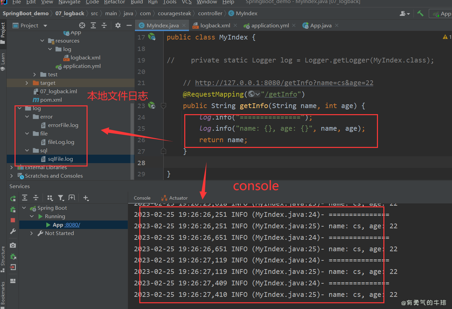Open the user account icon dropdown

point(404,14)
